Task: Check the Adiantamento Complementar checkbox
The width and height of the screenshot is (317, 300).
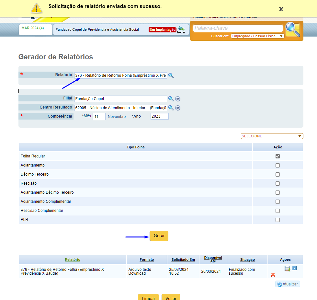Action: point(277,202)
